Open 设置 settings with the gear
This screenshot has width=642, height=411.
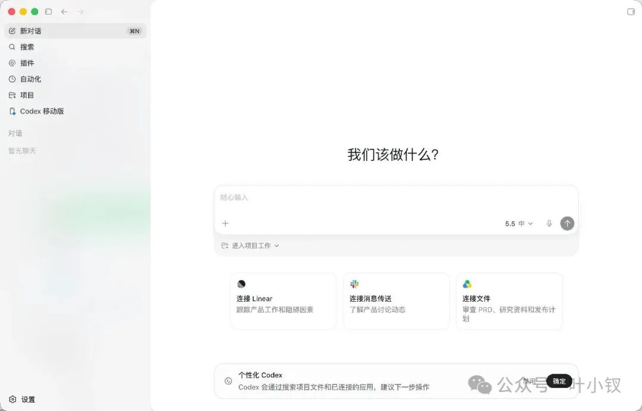(x=22, y=400)
